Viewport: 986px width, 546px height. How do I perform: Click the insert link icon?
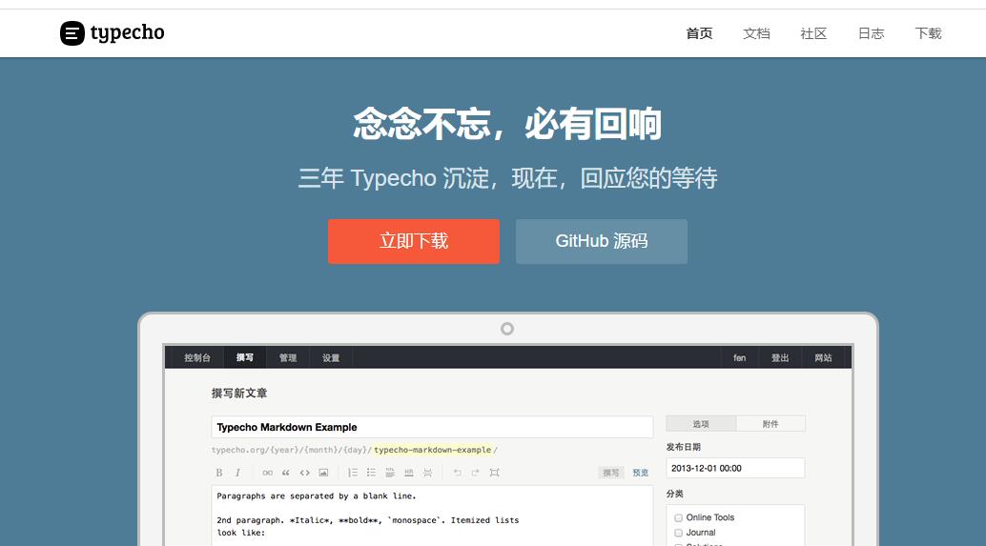click(268, 473)
